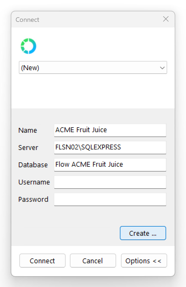Click the Server label
Image resolution: width=186 pixels, height=287 pixels.
(28, 148)
